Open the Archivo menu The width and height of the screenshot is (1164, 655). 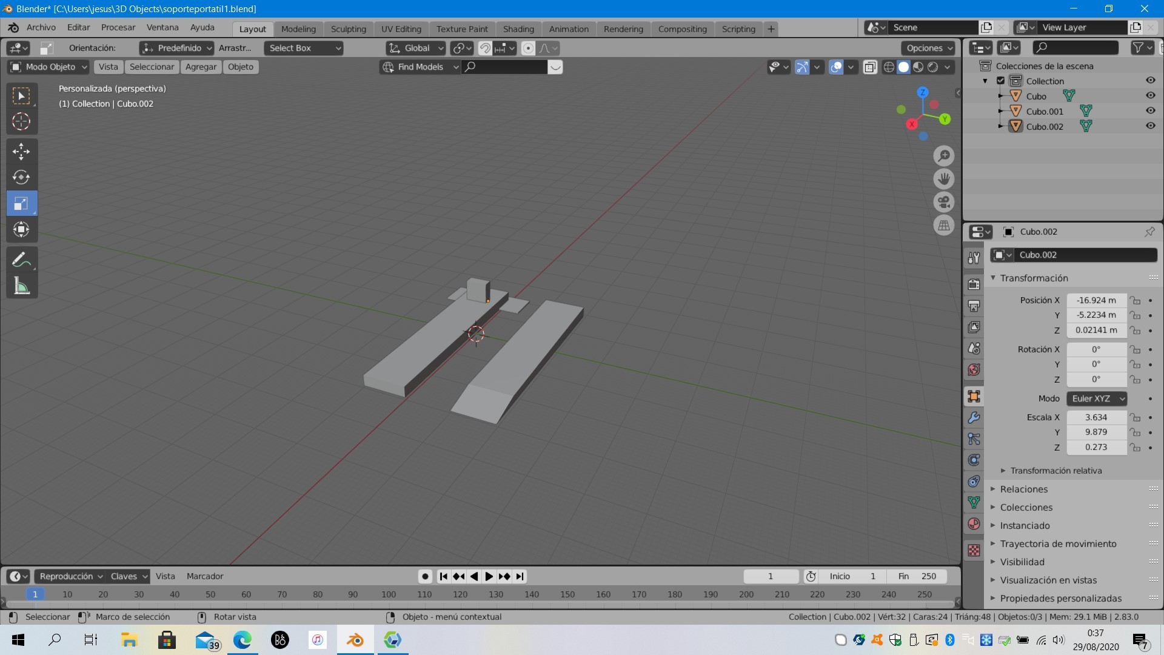point(40,27)
